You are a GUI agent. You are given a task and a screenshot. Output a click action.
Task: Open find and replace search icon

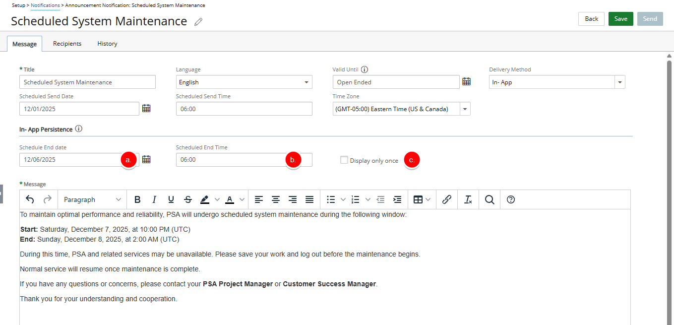[x=490, y=199]
